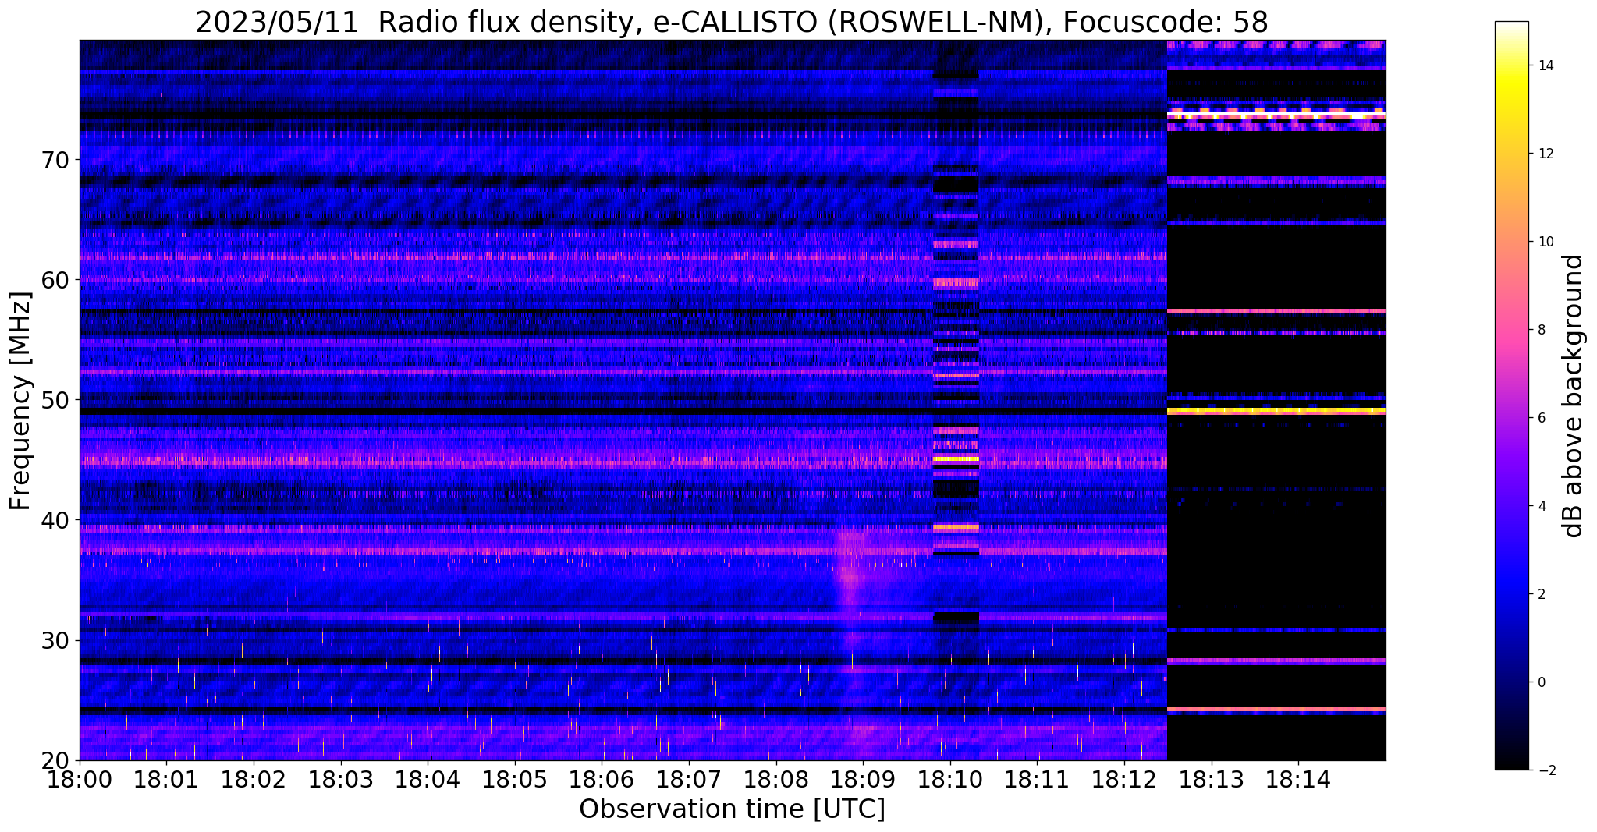Click the "dB above background" colorbar label

click(1574, 396)
